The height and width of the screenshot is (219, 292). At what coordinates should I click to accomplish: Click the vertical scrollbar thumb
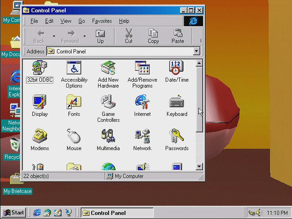[199, 99]
